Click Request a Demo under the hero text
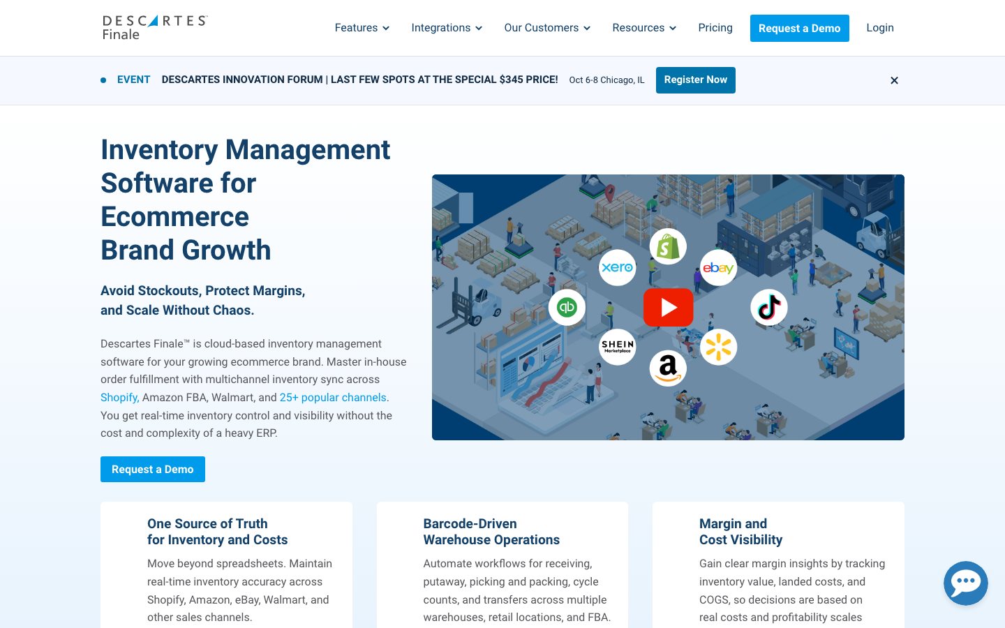Viewport: 1005px width, 628px height. point(153,469)
